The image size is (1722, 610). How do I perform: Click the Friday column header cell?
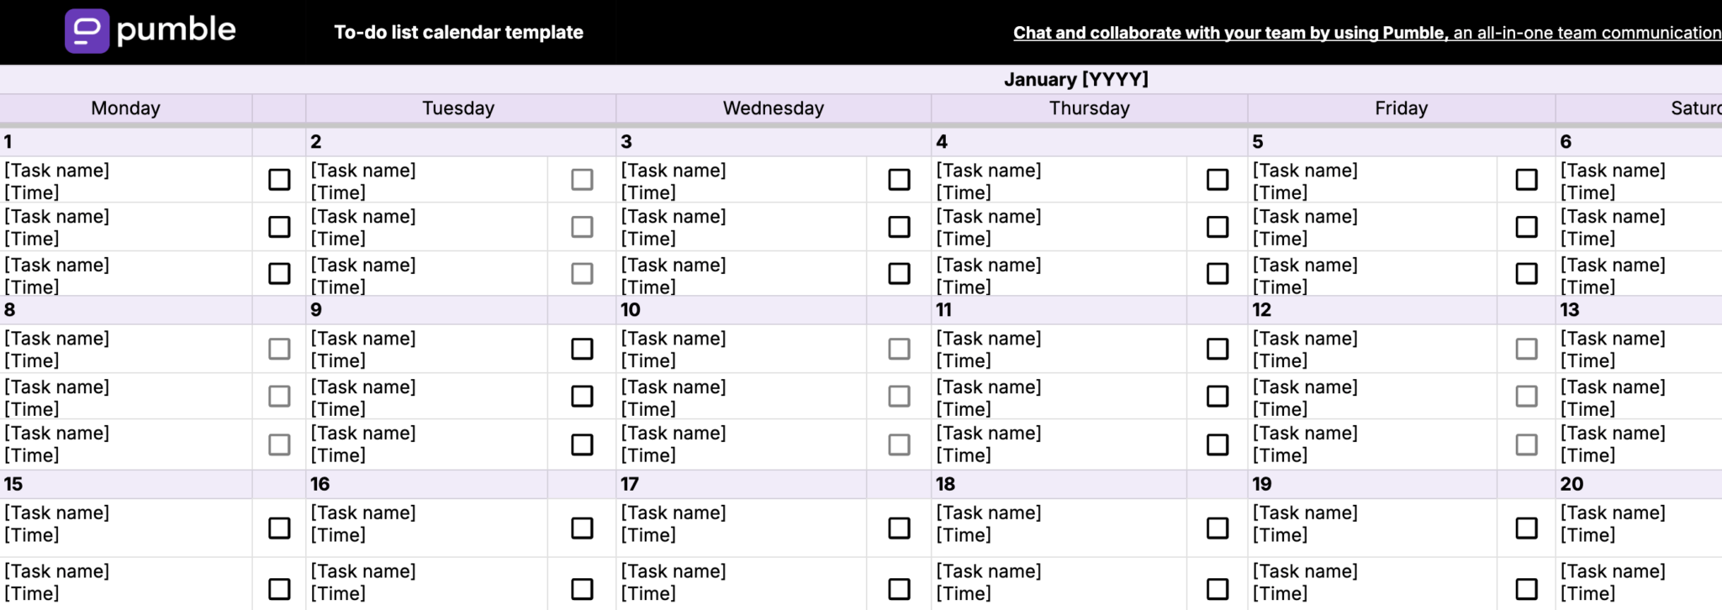(x=1401, y=108)
